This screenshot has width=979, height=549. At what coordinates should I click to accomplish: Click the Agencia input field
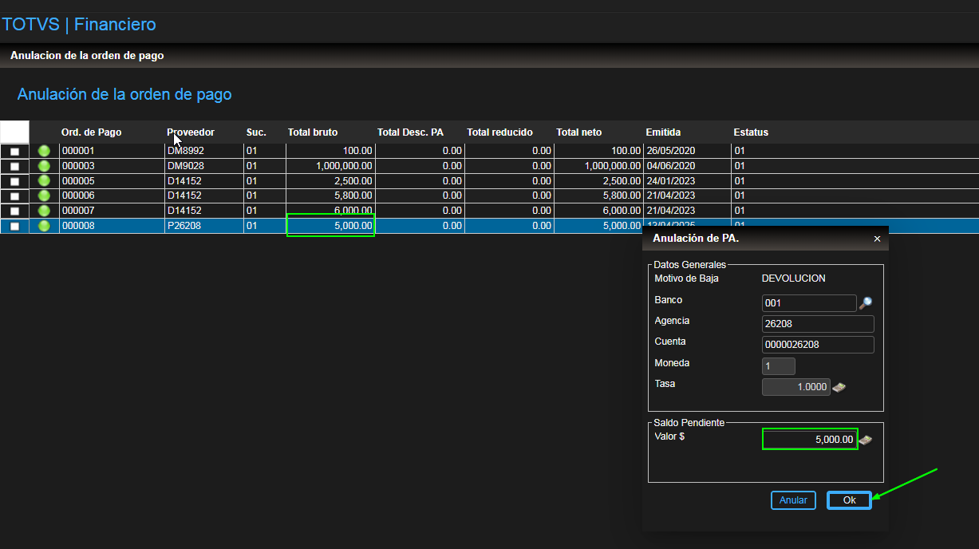pyautogui.click(x=818, y=324)
